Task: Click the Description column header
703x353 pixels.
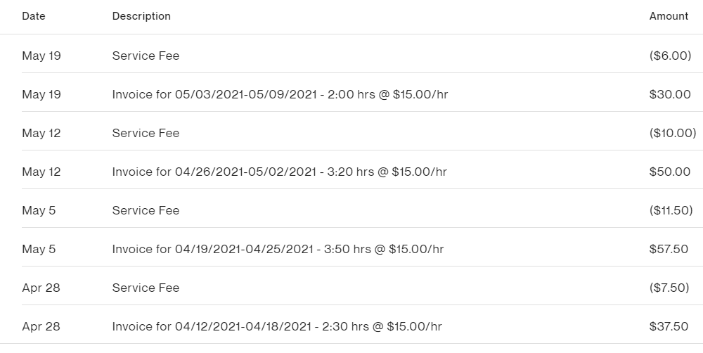Action: coord(141,16)
